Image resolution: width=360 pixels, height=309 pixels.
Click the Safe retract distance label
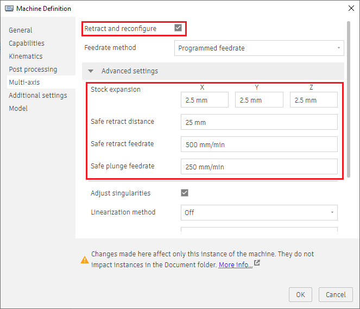122,121
